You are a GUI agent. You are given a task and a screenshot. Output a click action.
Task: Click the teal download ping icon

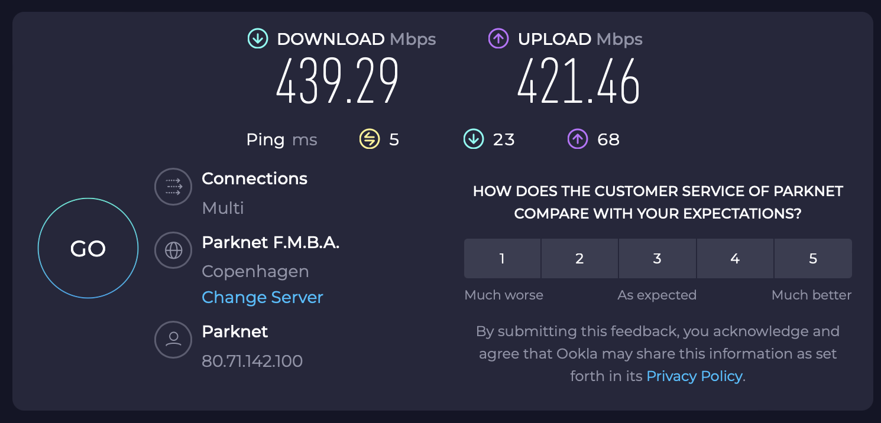click(474, 139)
